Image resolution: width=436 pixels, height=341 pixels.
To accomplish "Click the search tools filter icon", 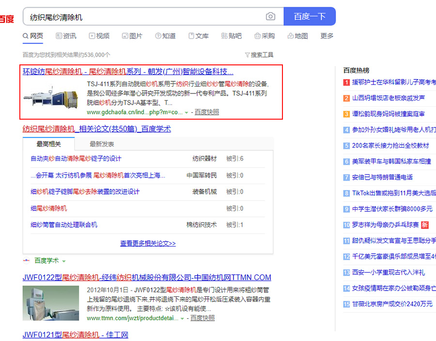I will click(247, 55).
